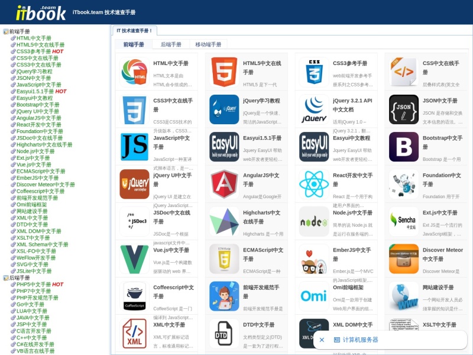Open the XSLT中文手册 card title
473x355 pixels.
(439, 325)
